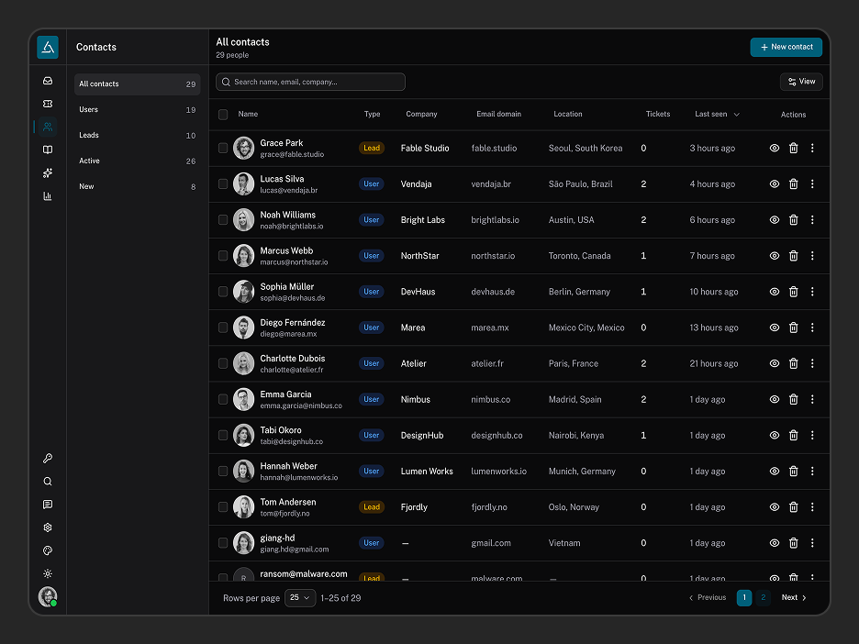This screenshot has height=644, width=859.
Task: Click the eye icon for giang-hd
Action: [x=774, y=543]
